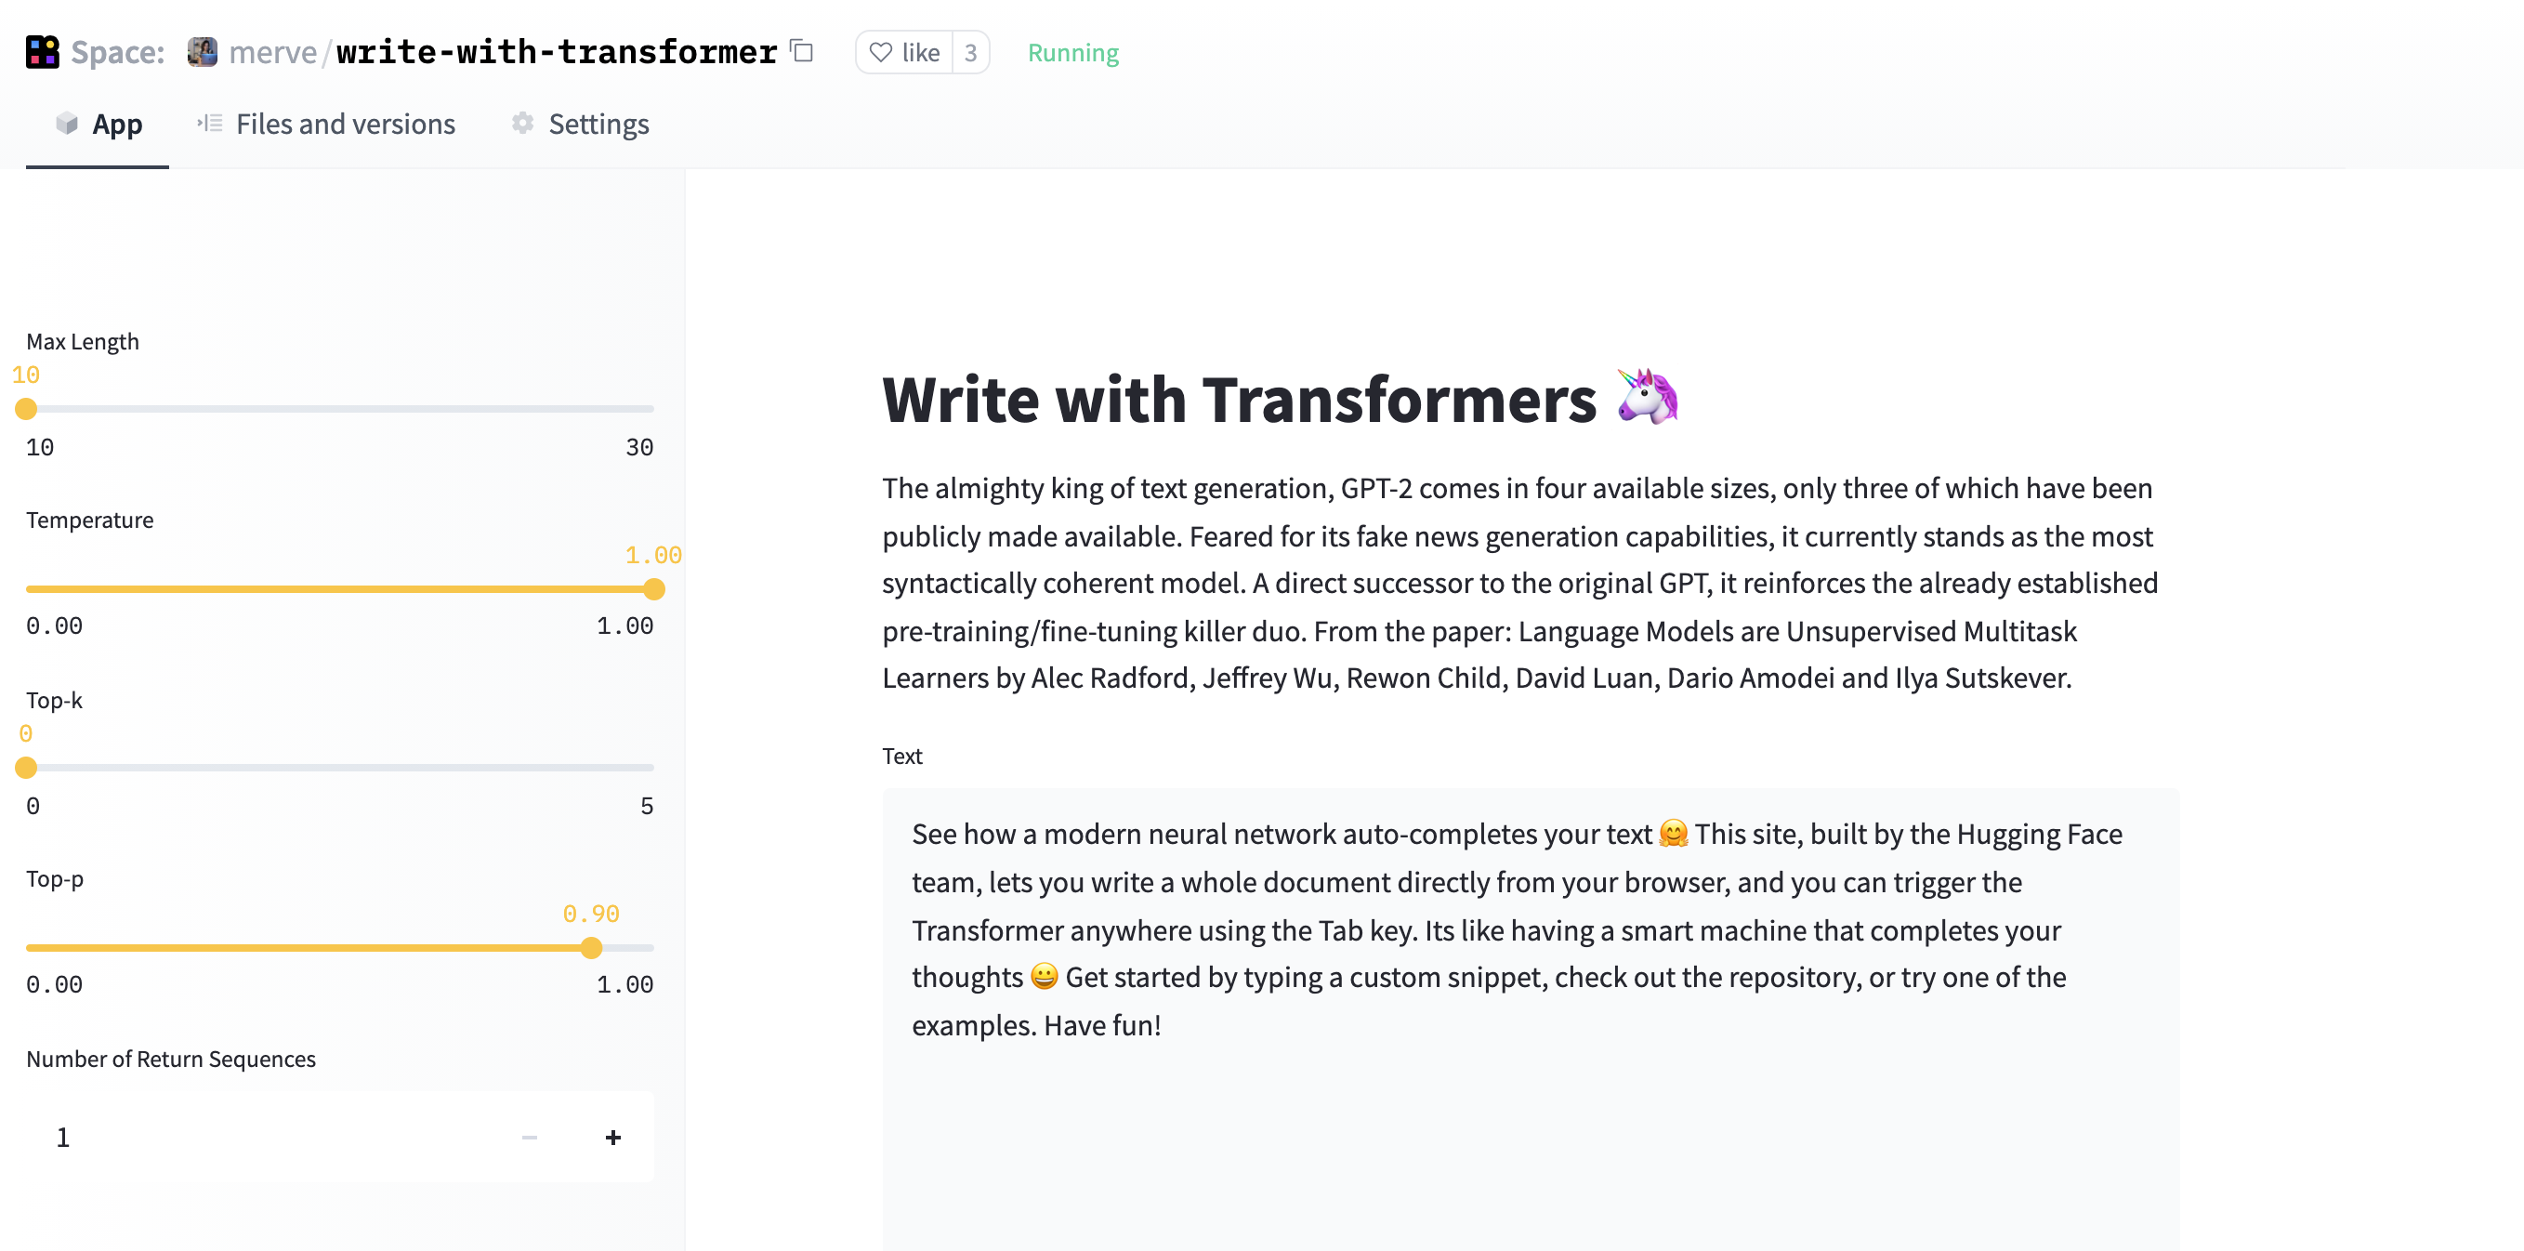The image size is (2524, 1251).
Task: Click the Max Length slider handle
Action: 26,410
